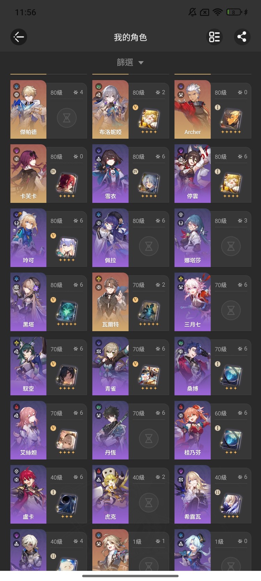
Task: Click the dropdown arrow beside 篩選
Action: coord(141,63)
